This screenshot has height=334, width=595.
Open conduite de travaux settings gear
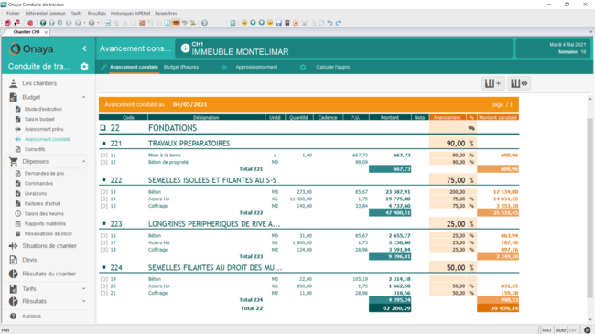[x=84, y=67]
